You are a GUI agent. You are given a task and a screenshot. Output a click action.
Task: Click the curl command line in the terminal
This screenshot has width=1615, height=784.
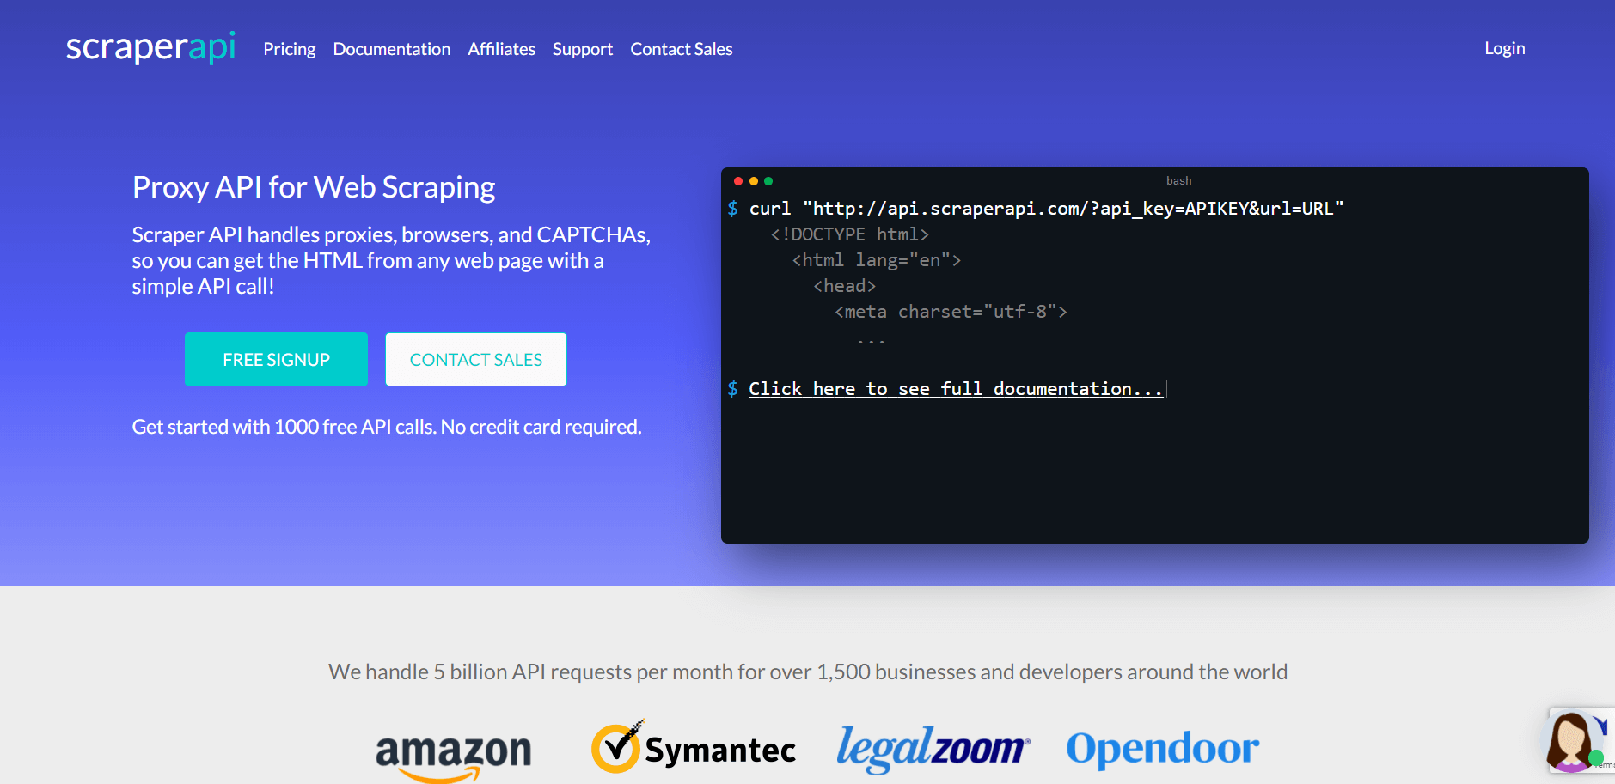(x=1045, y=209)
